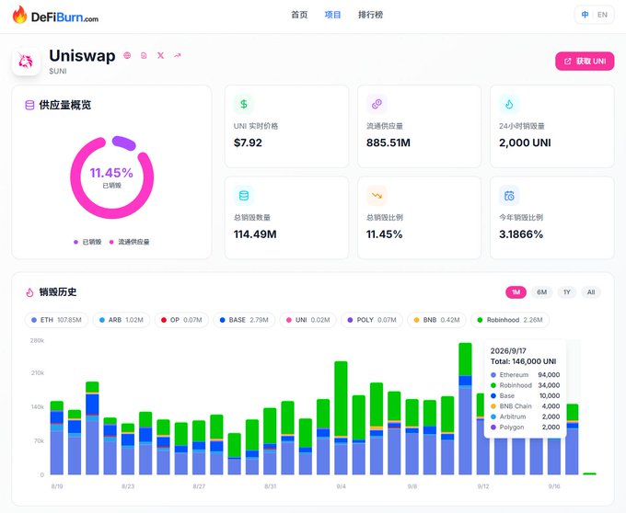Click the 114.49M total burned value
Viewport: 626px width, 513px height.
[x=255, y=234]
